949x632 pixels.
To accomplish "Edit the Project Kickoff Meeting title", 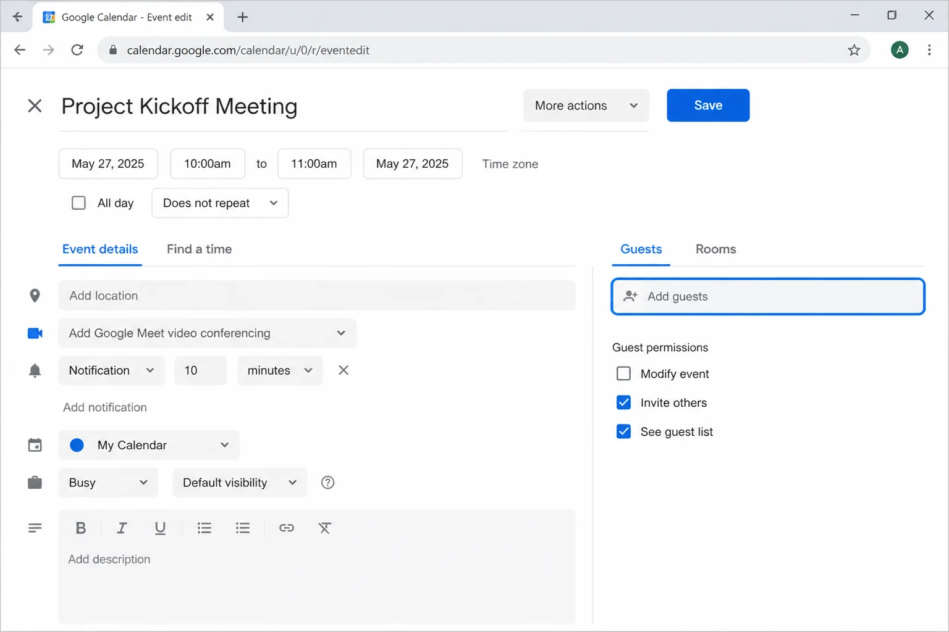I will point(283,106).
